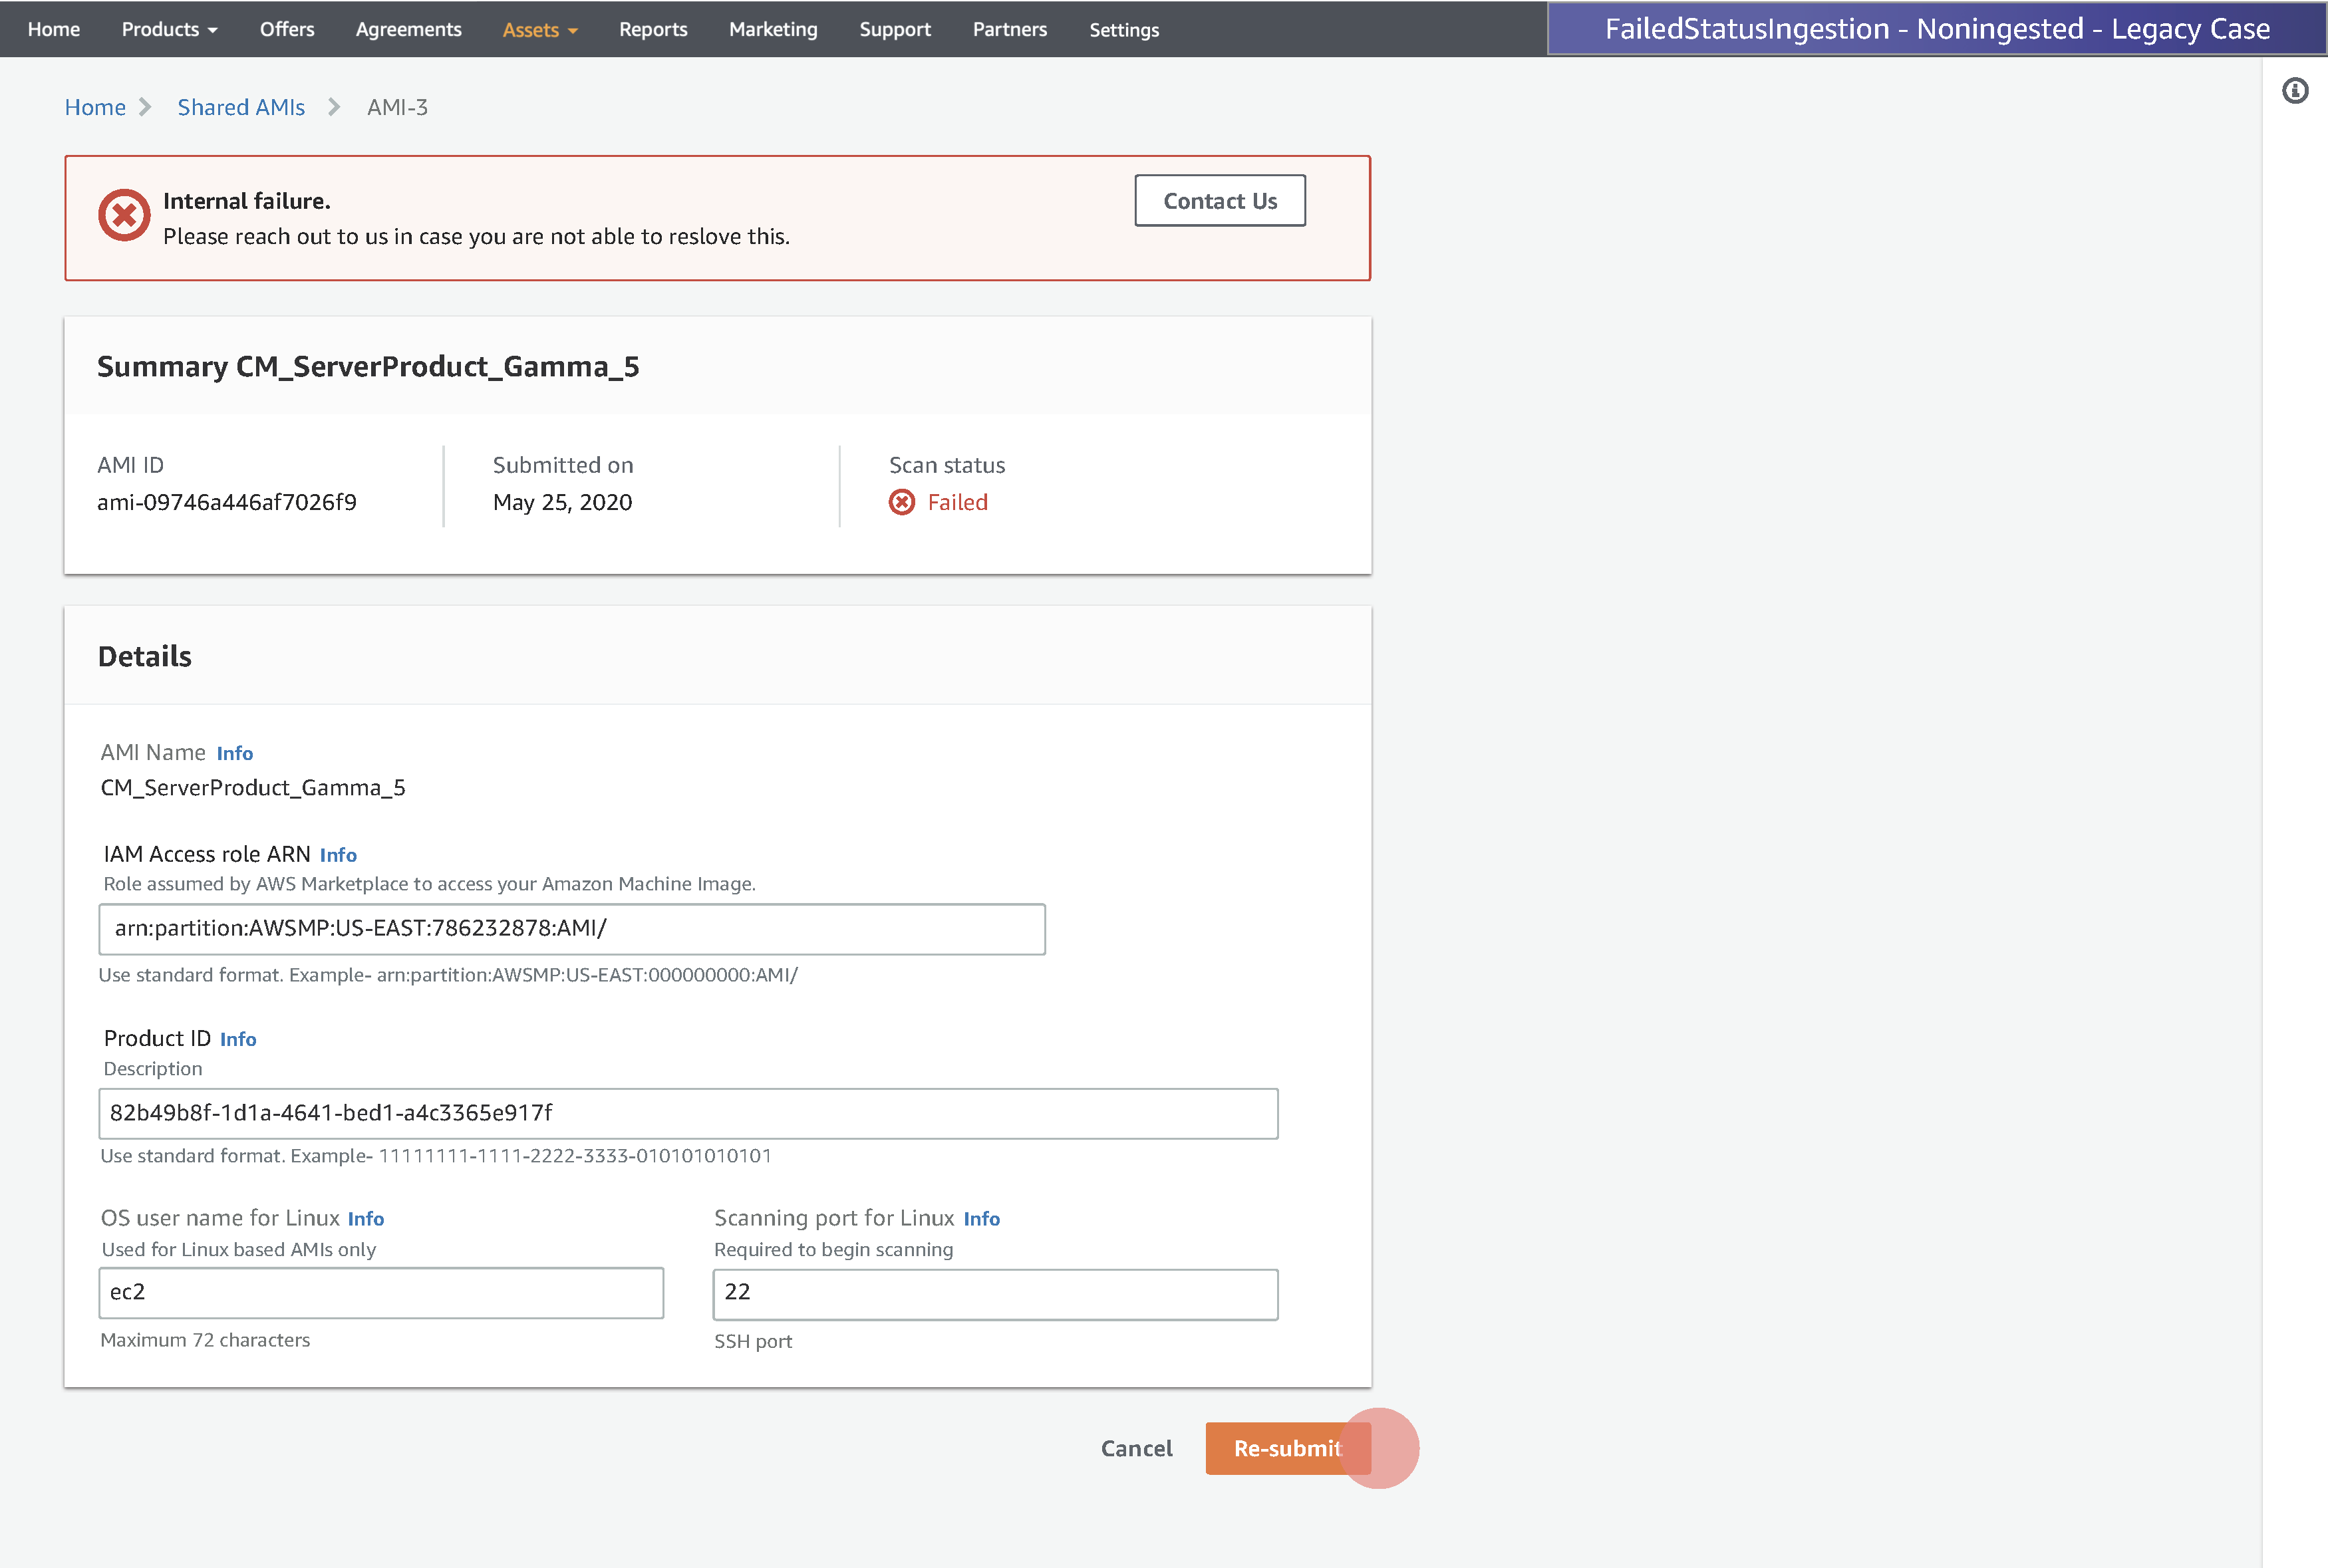Viewport: 2328px width, 1568px height.
Task: Click the chevron after Shared AMIs breadcrumb
Action: pyautogui.click(x=334, y=107)
